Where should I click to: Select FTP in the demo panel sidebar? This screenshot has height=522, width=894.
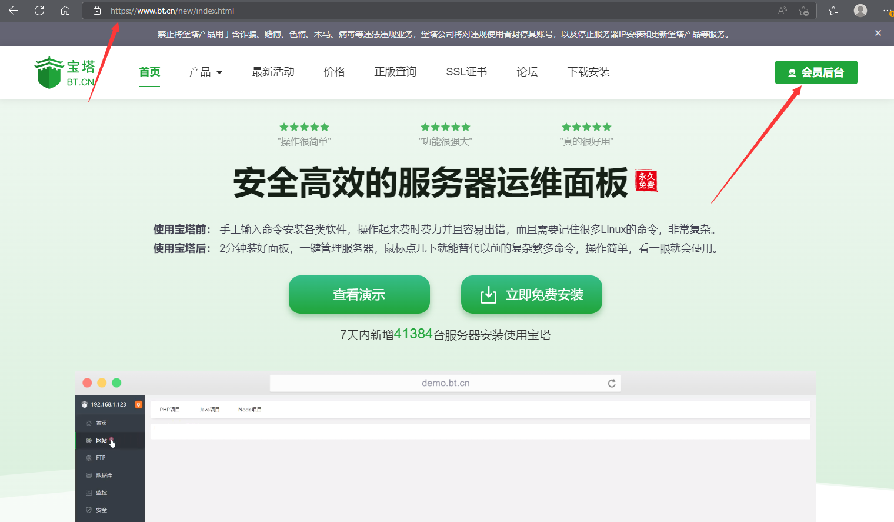click(110, 457)
